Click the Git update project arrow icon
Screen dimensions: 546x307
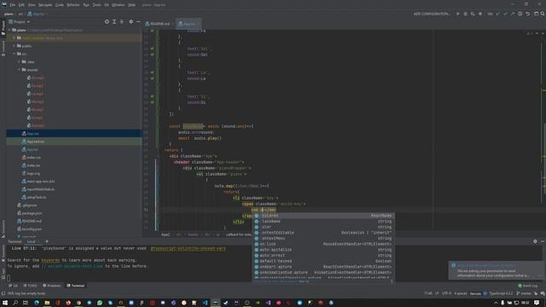pyautogui.click(x=498, y=14)
